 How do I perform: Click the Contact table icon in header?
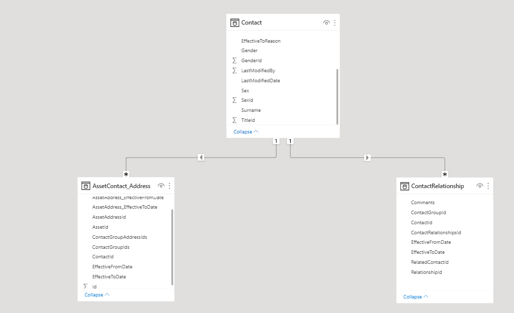tap(234, 23)
